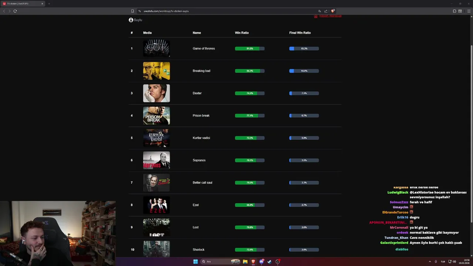Sort by the Win Ratio column header

point(242,33)
